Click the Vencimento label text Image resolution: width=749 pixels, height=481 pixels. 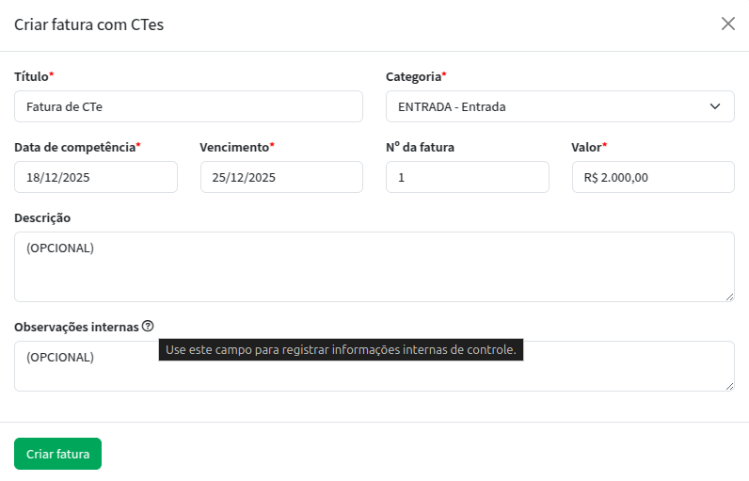[234, 147]
